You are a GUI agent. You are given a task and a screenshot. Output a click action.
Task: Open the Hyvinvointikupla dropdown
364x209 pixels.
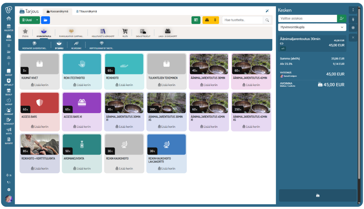pyautogui.click(x=312, y=27)
